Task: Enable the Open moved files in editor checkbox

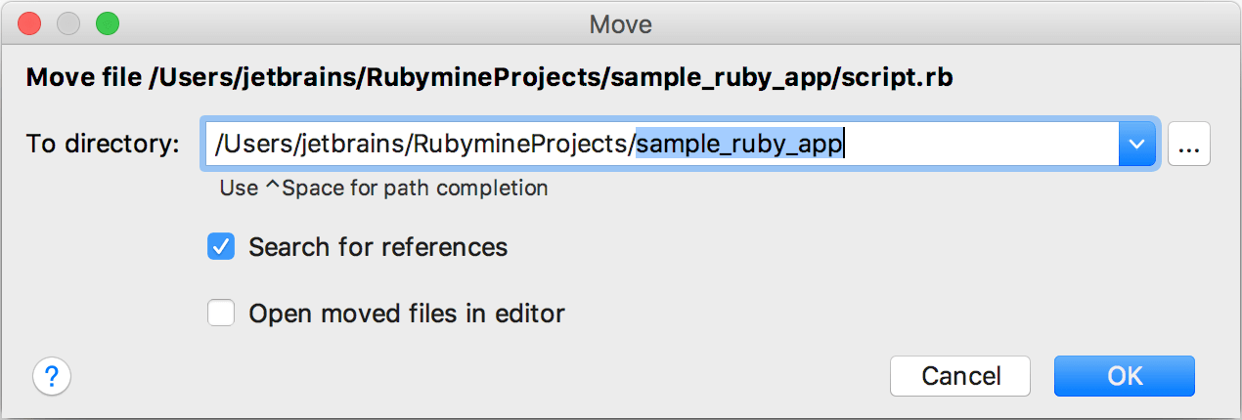Action: click(221, 314)
